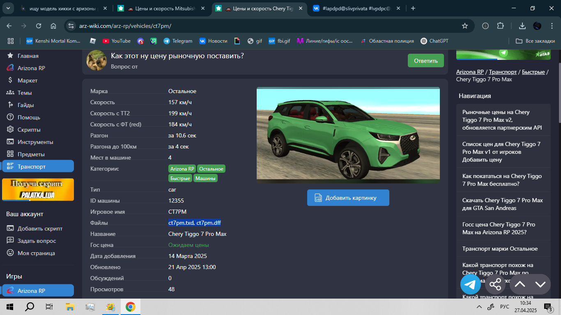The height and width of the screenshot is (315, 561).
Task: Open Главная in the sidebar
Action: (x=38, y=56)
